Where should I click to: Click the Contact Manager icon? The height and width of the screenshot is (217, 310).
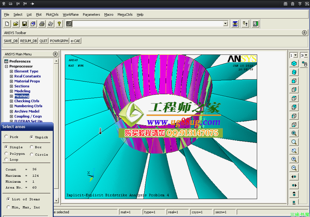(256, 24)
